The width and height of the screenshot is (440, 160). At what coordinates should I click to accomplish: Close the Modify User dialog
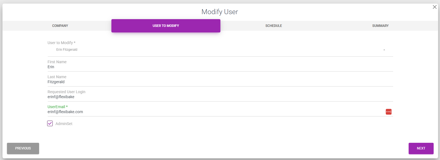pyautogui.click(x=434, y=7)
